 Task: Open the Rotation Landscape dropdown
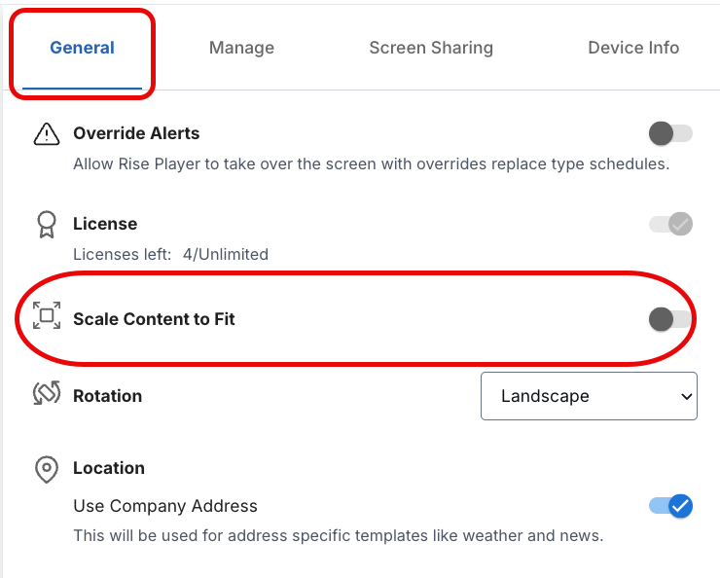coord(589,396)
